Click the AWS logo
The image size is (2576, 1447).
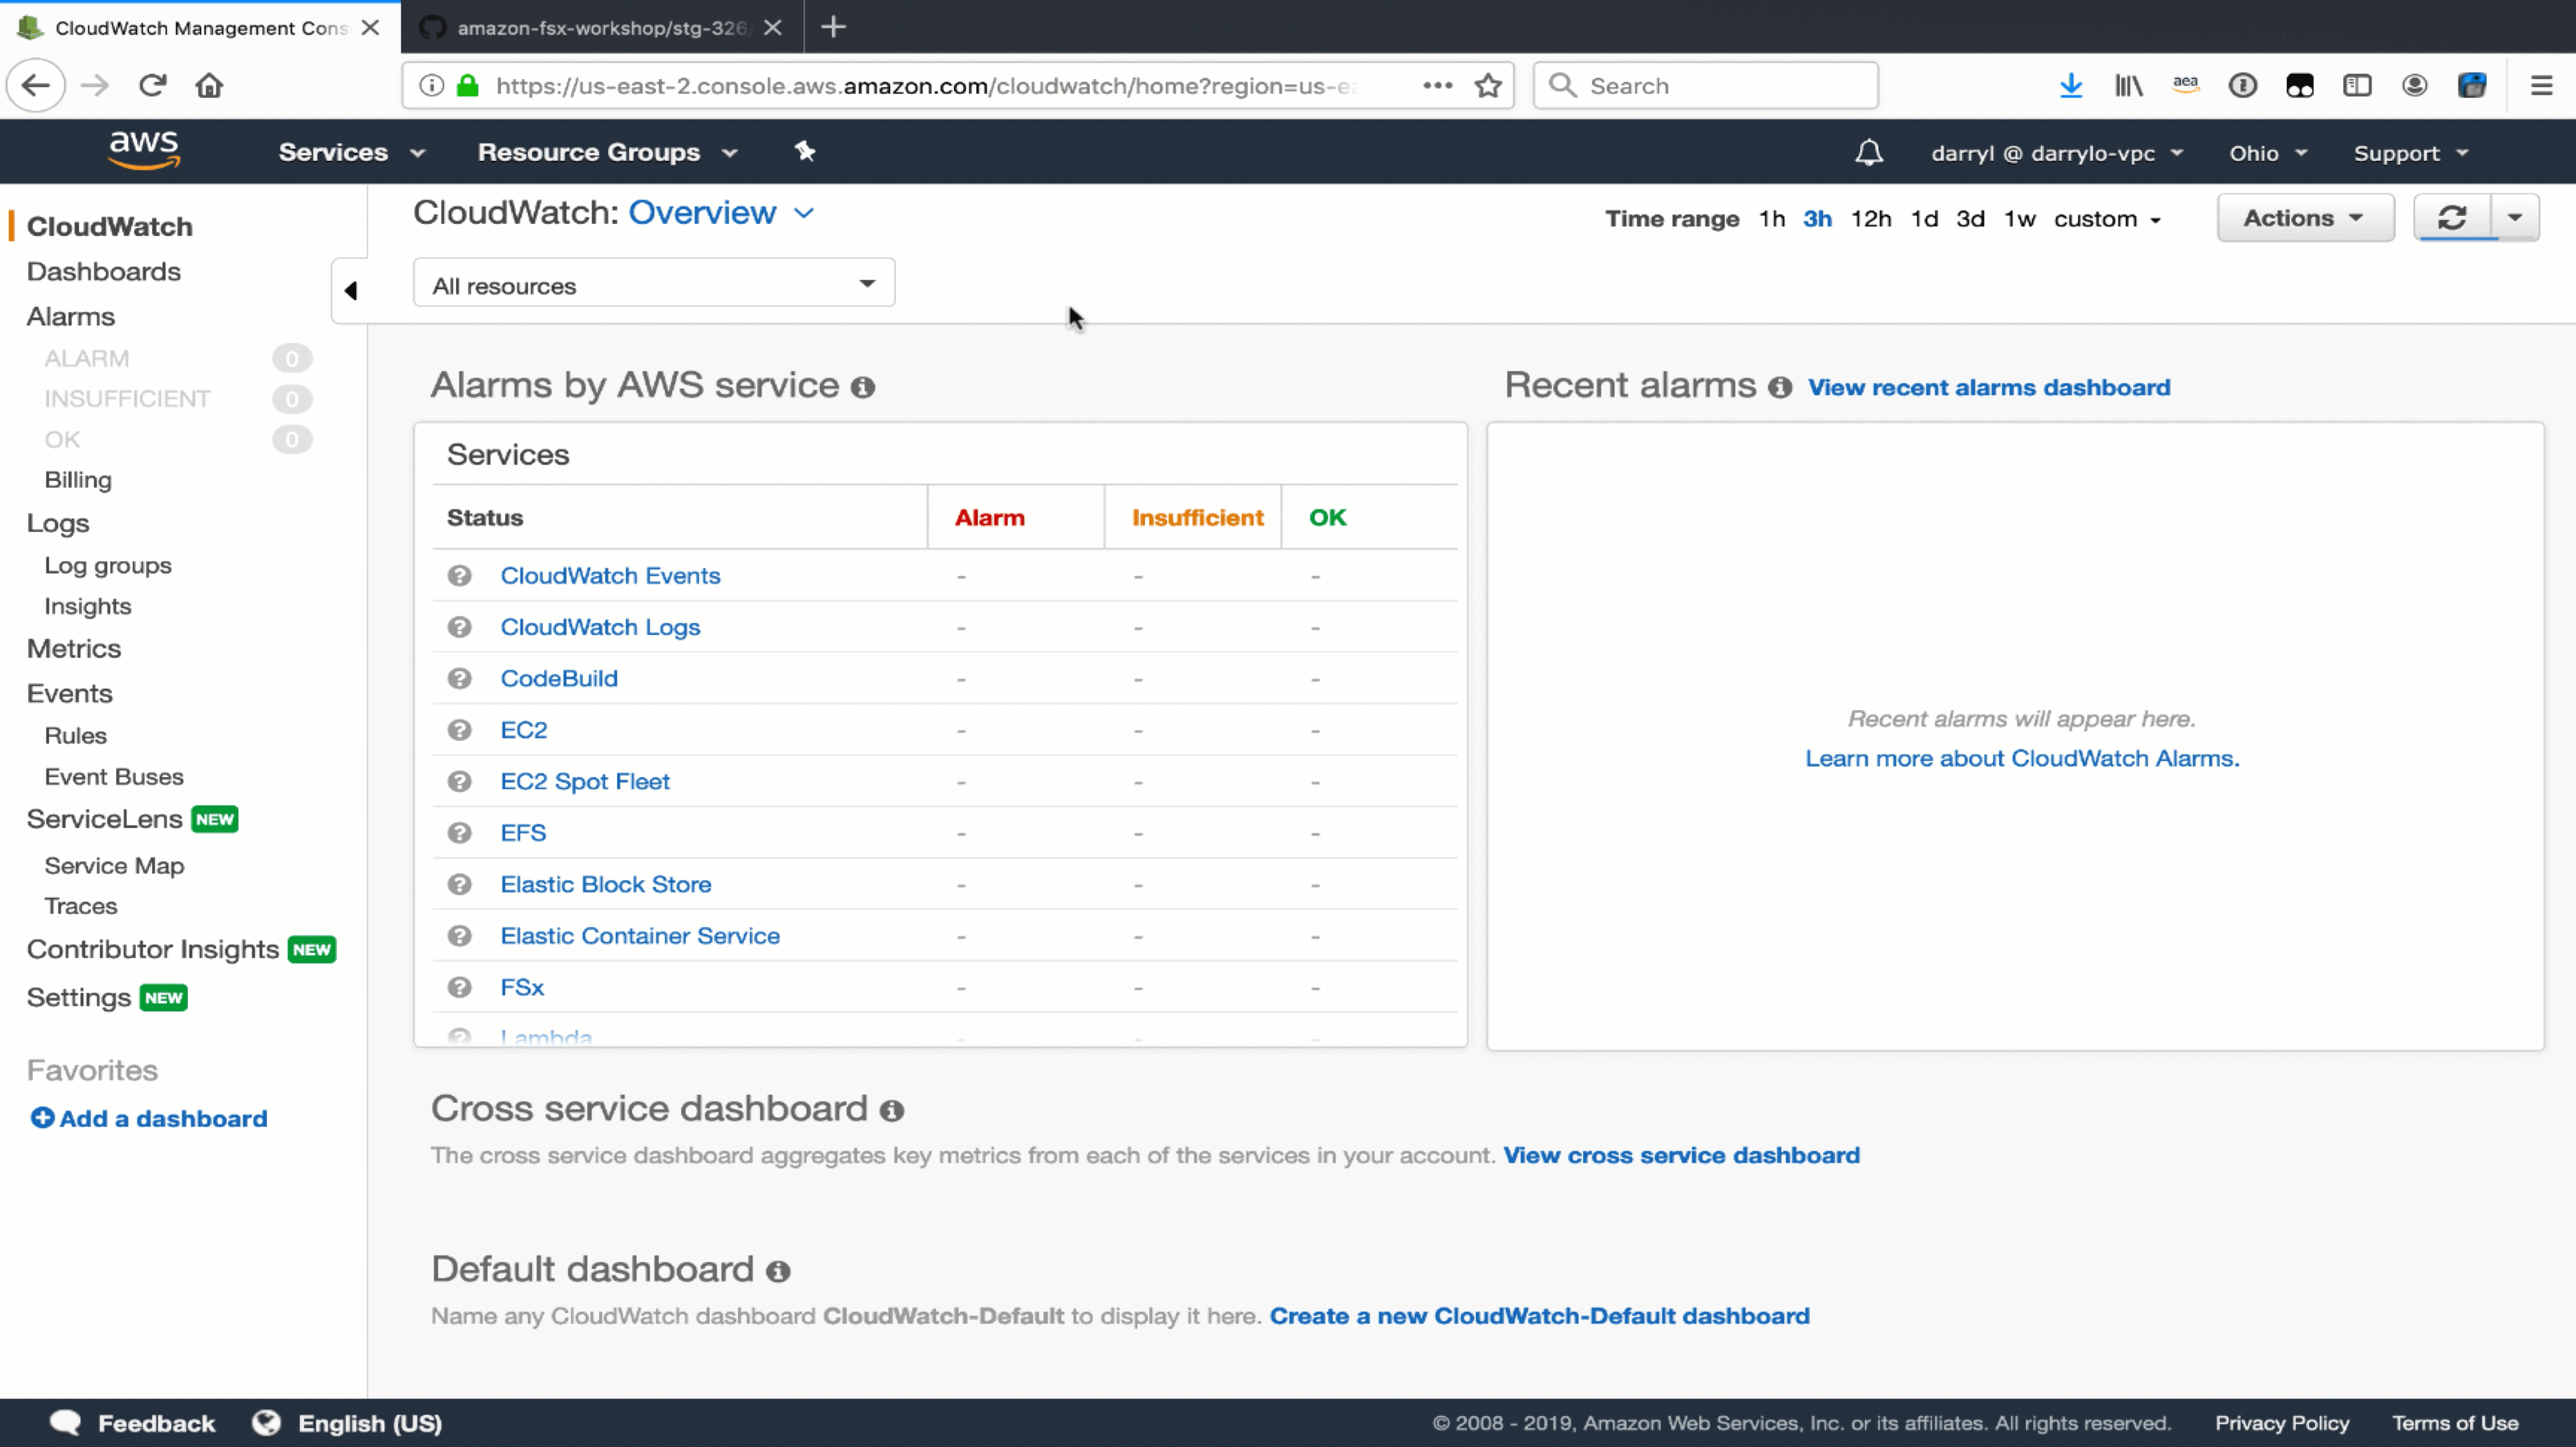point(144,151)
